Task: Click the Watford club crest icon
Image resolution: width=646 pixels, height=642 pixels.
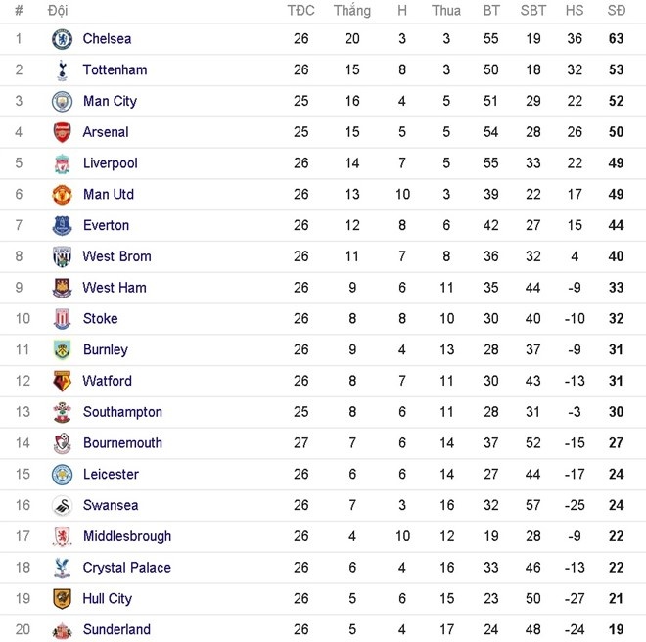Action: (62, 382)
